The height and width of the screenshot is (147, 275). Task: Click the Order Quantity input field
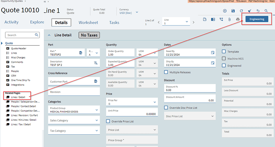[x=120, y=53]
